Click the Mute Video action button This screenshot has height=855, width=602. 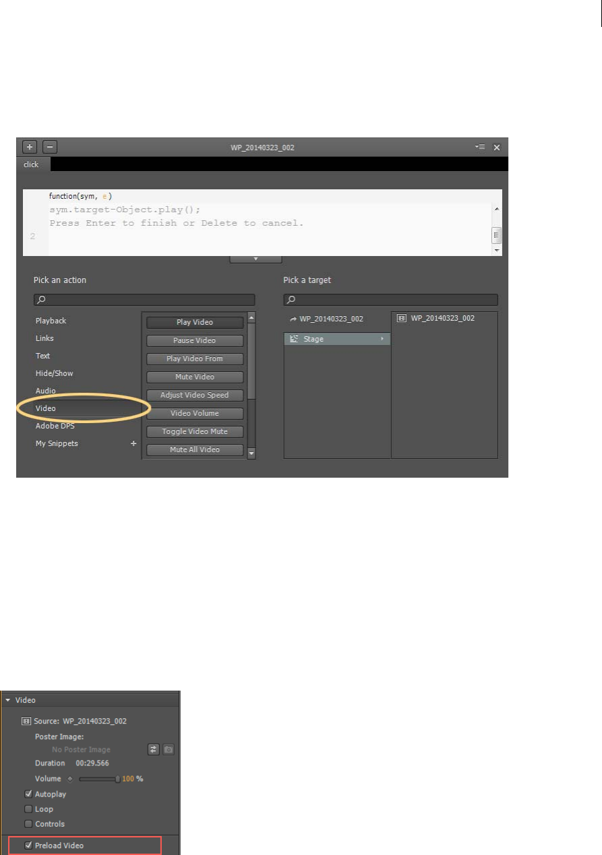point(195,377)
